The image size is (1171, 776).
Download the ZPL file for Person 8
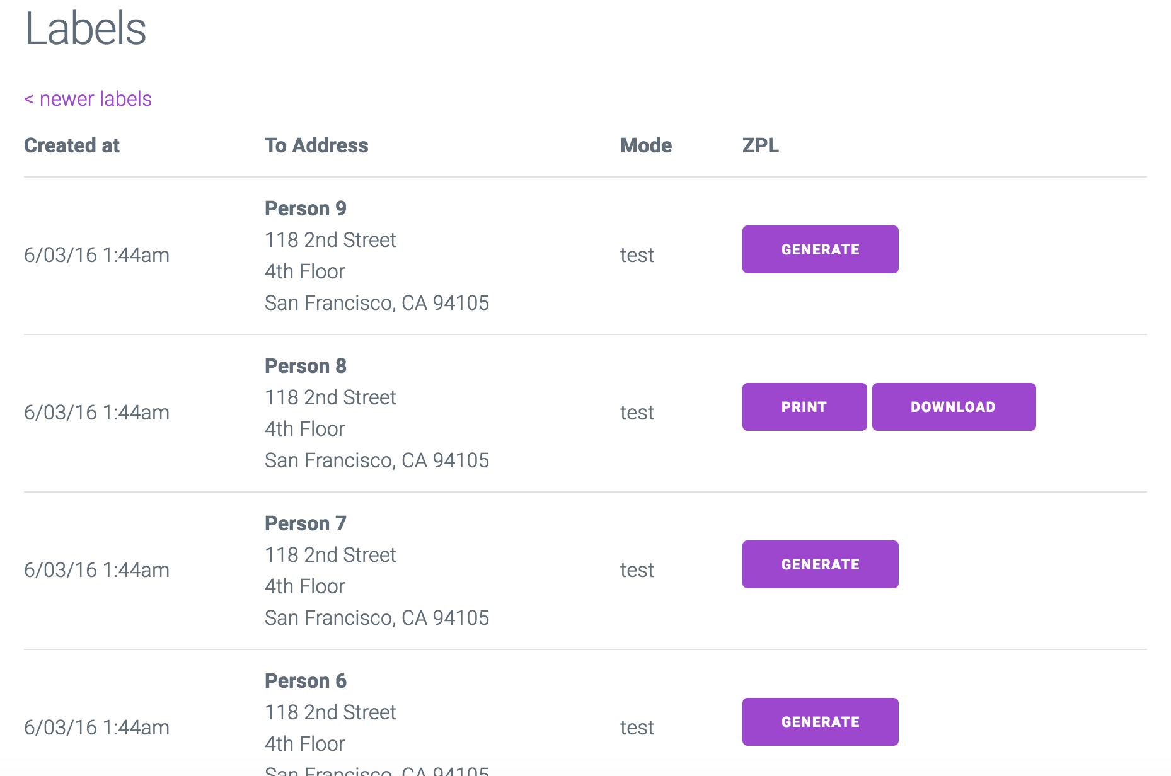tap(954, 407)
